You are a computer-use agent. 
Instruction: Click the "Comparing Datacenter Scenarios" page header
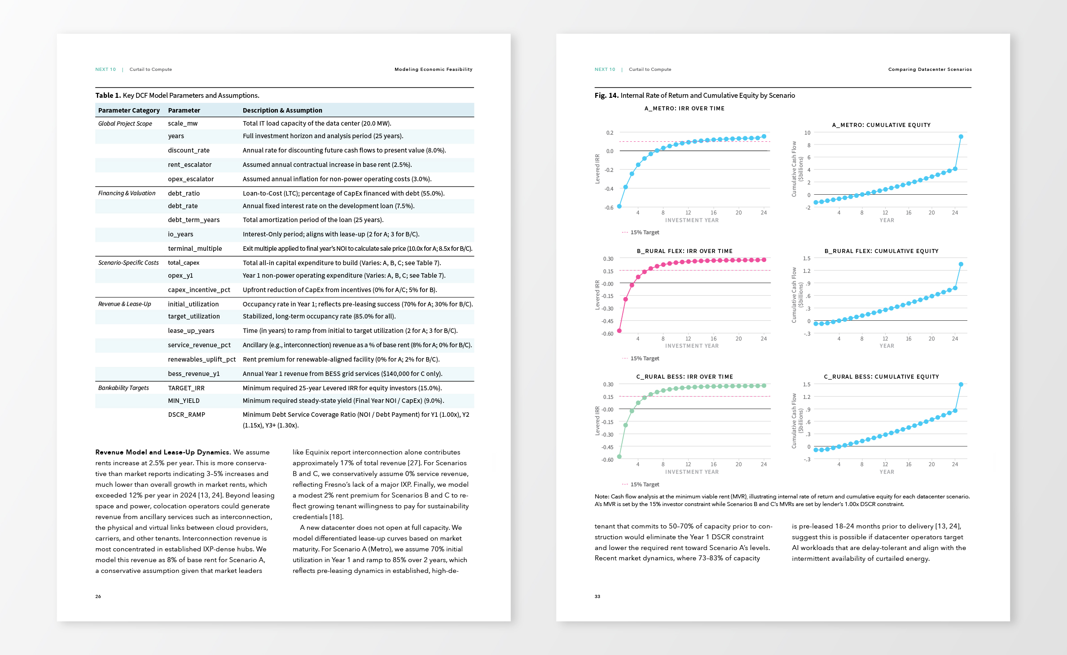930,70
